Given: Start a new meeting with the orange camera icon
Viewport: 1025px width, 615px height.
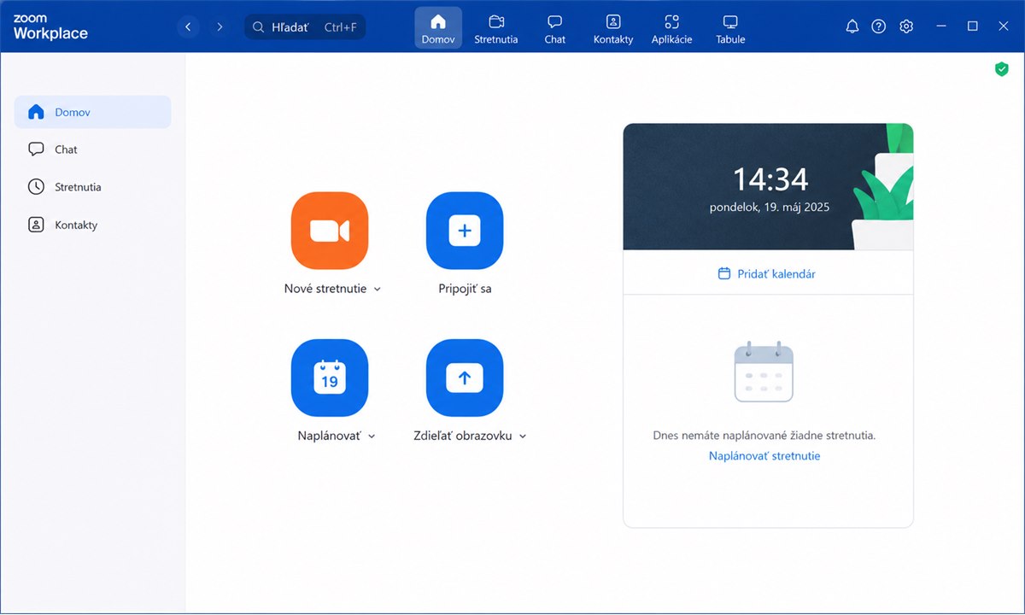Looking at the screenshot, I should tap(330, 231).
